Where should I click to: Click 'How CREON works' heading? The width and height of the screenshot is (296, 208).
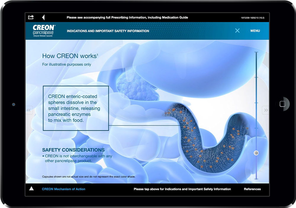pos(70,56)
